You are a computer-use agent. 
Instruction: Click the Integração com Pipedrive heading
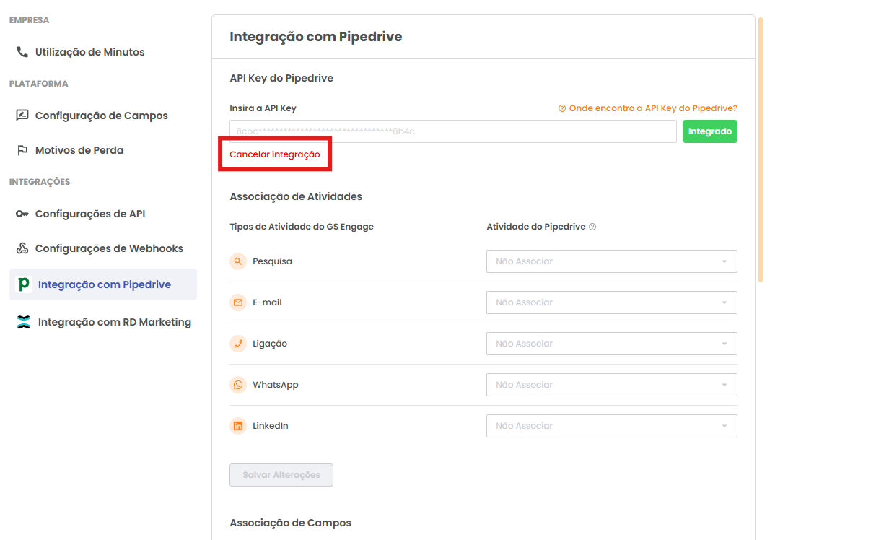click(316, 37)
